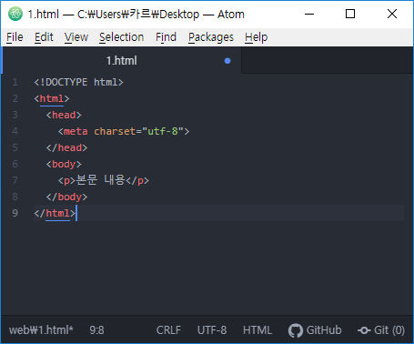Click the </head> closing tag
This screenshot has width=414, height=344.
[66, 147]
